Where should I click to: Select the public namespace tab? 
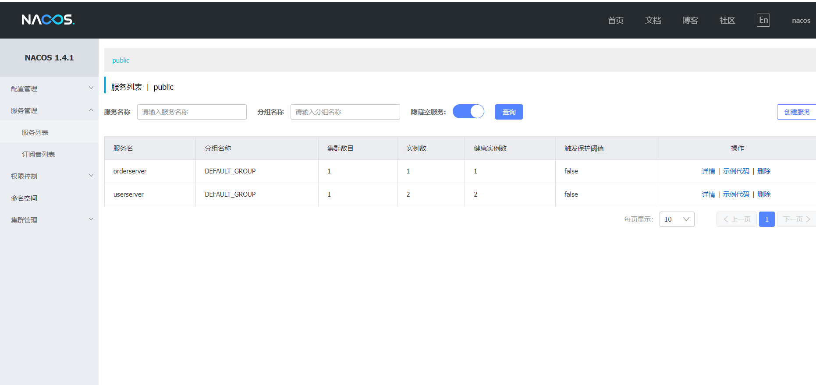tap(121, 60)
